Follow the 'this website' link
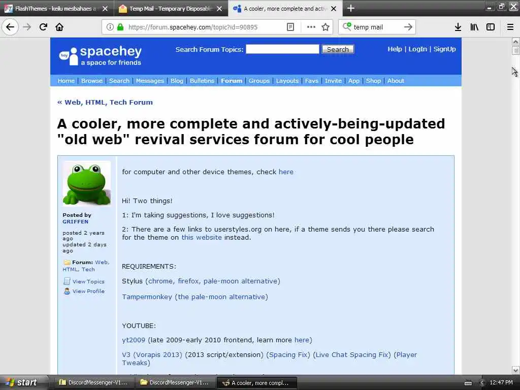 (x=202, y=238)
